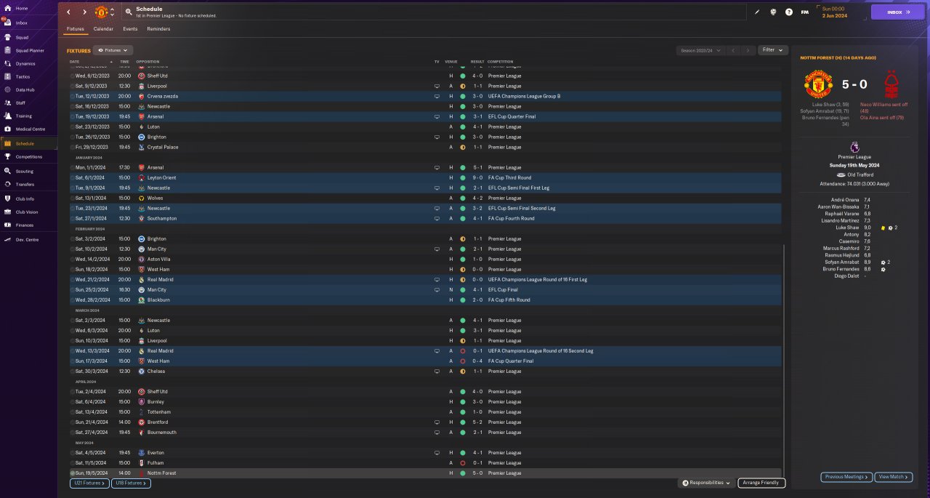Open the FM menu icon
This screenshot has width=930, height=498.
click(804, 12)
